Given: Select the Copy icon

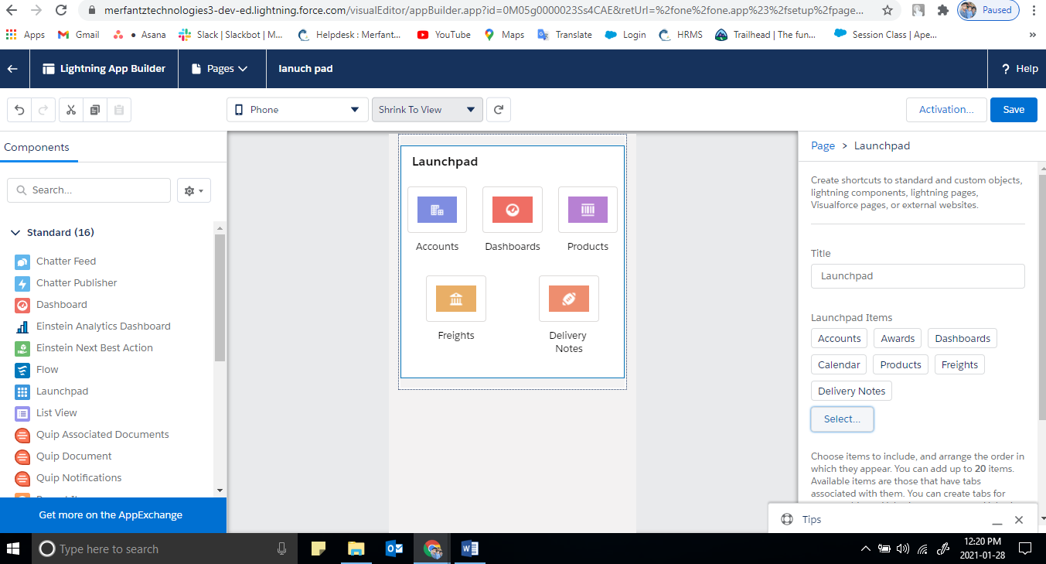Looking at the screenshot, I should pyautogui.click(x=94, y=109).
